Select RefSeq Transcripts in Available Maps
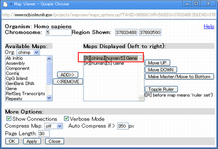 click(x=26, y=94)
